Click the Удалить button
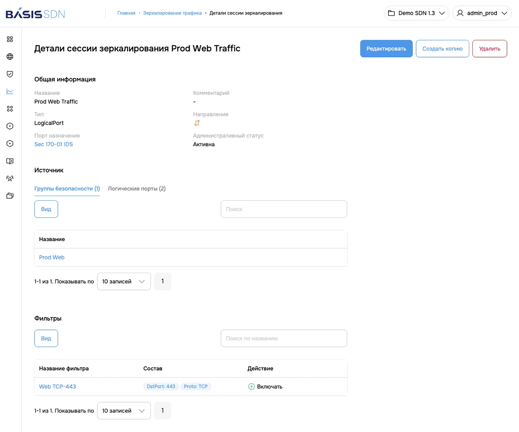519x432 pixels. click(490, 49)
